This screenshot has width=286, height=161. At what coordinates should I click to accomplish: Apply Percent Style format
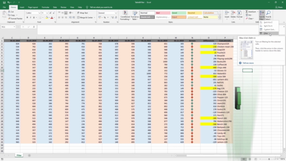(105, 17)
